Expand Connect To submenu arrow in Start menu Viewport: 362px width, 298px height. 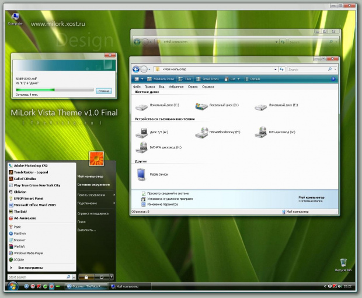(114, 203)
